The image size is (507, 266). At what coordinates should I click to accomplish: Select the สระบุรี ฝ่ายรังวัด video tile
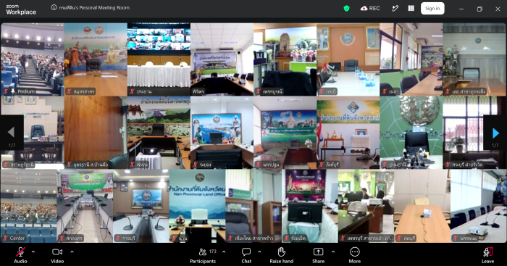pos(474,133)
